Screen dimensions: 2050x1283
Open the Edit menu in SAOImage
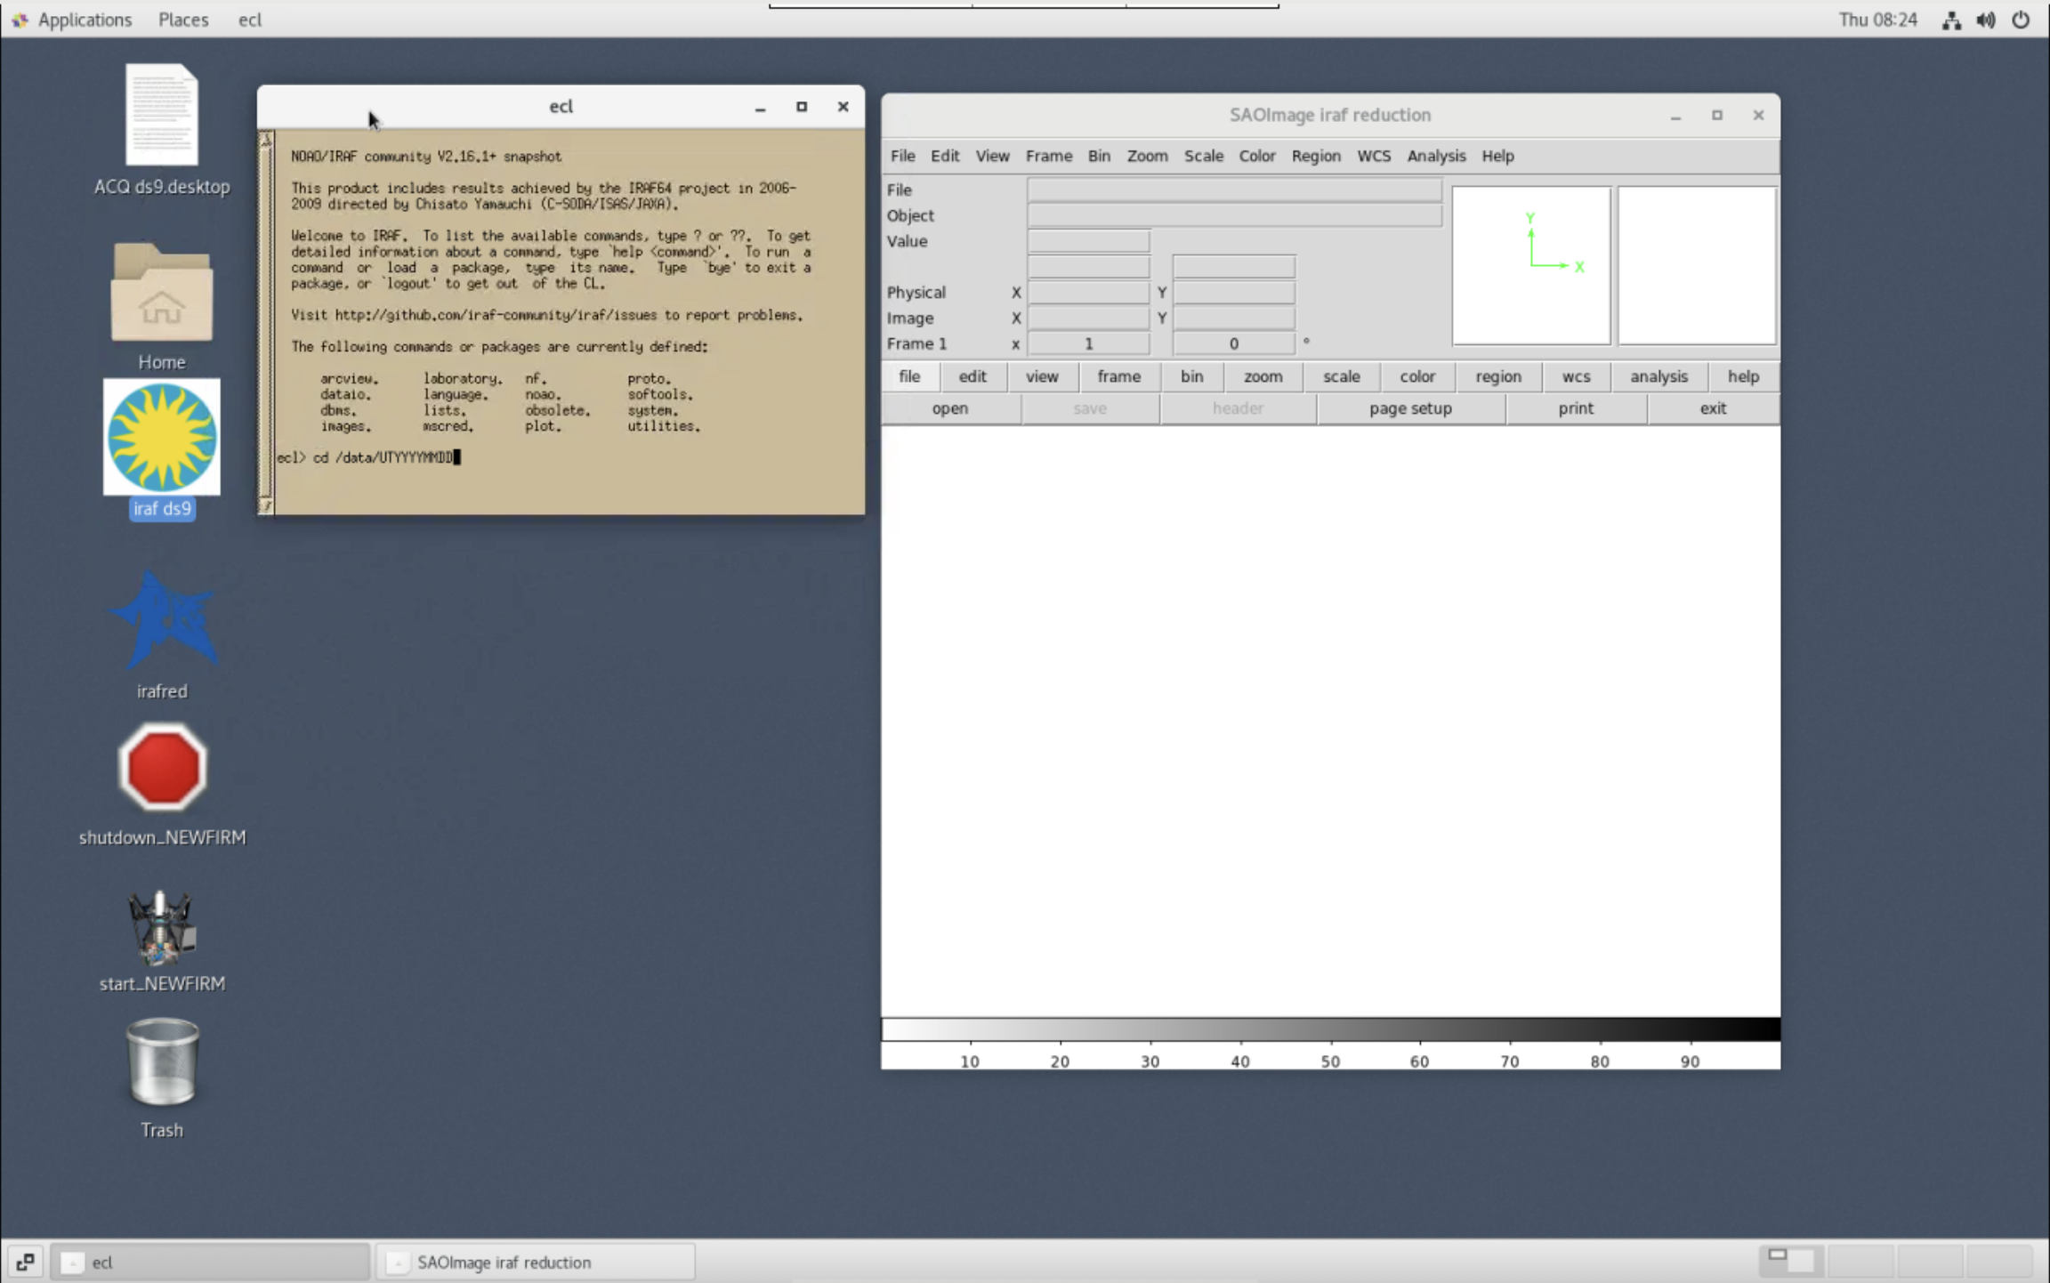(945, 156)
